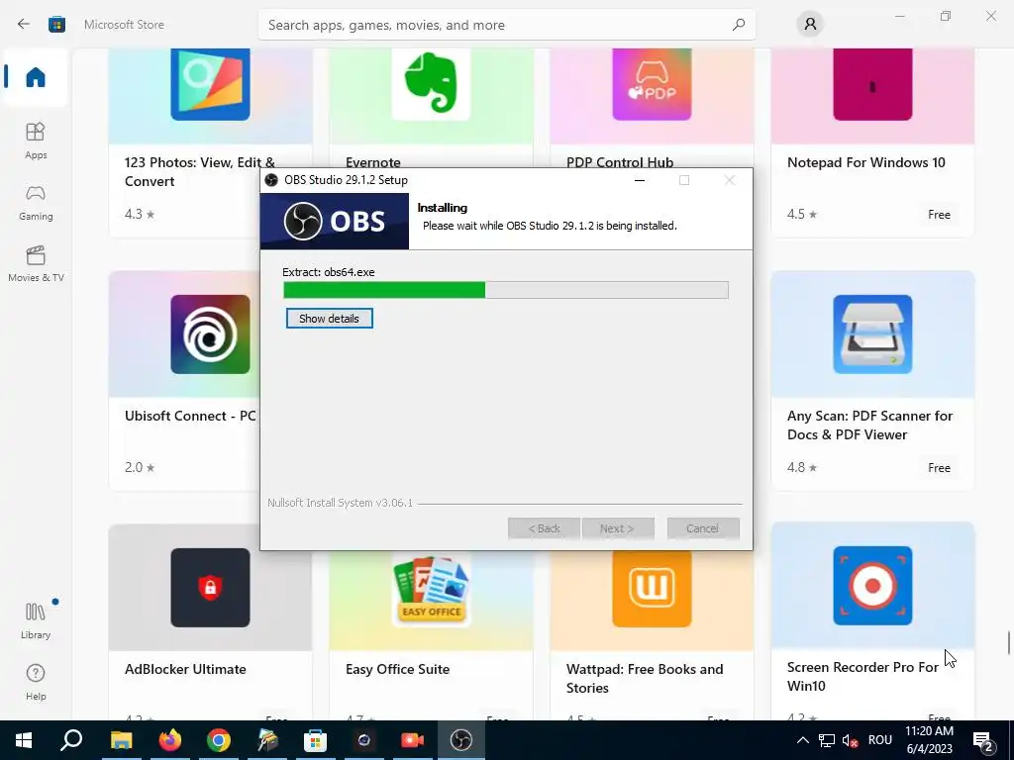Open taskbar Search
Image resolution: width=1014 pixels, height=760 pixels.
pos(71,740)
